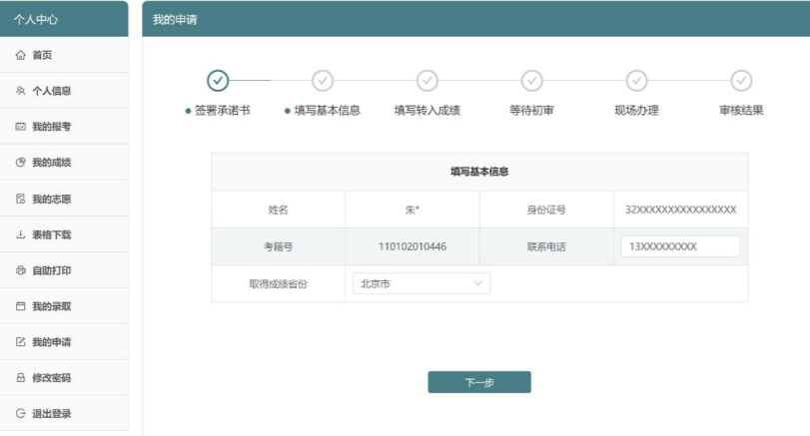Screen dimensions: 810x436
Task: Click the 联系电话 phone number input field
Action: (x=680, y=246)
